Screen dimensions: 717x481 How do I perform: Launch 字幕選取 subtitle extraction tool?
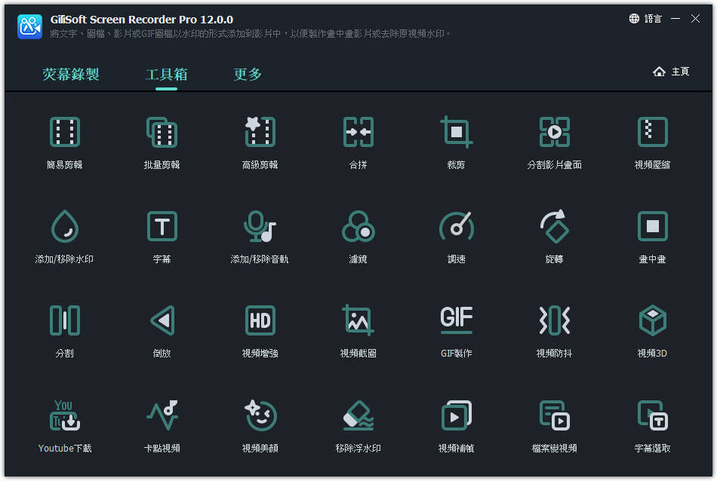(652, 416)
